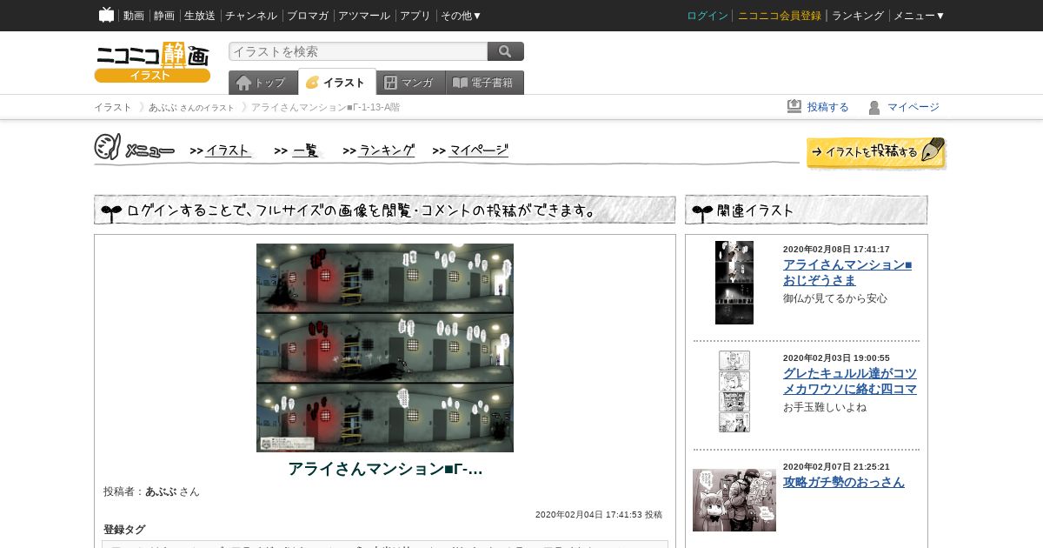
Task: Open the 攻略ガチ勢のおっさん link
Action: 844,482
